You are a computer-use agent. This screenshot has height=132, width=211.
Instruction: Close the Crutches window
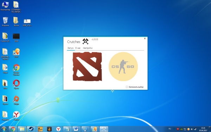tap(145, 38)
